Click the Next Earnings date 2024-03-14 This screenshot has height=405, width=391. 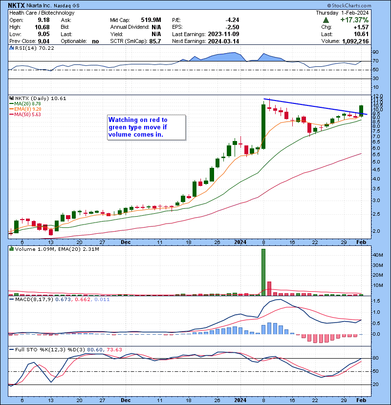(223, 41)
